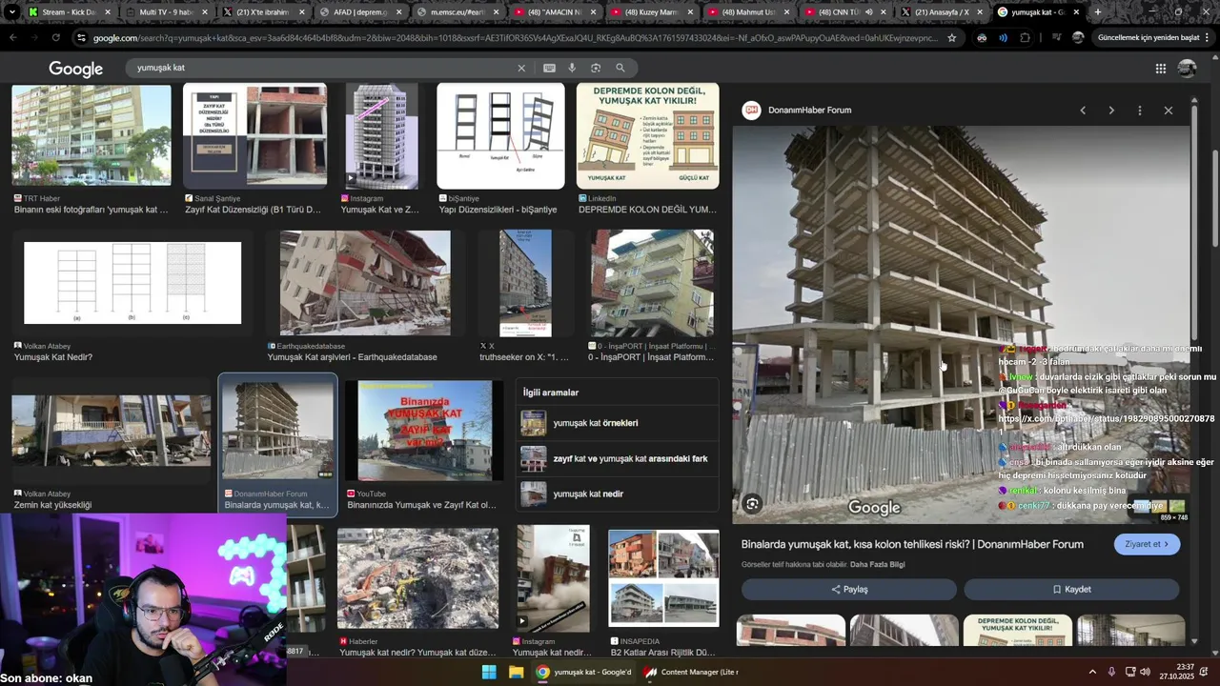Open the biŞantiye 'Yapı Düzensizlikleri' diagram thumbnail
This screenshot has height=686, width=1220.
coord(500,135)
